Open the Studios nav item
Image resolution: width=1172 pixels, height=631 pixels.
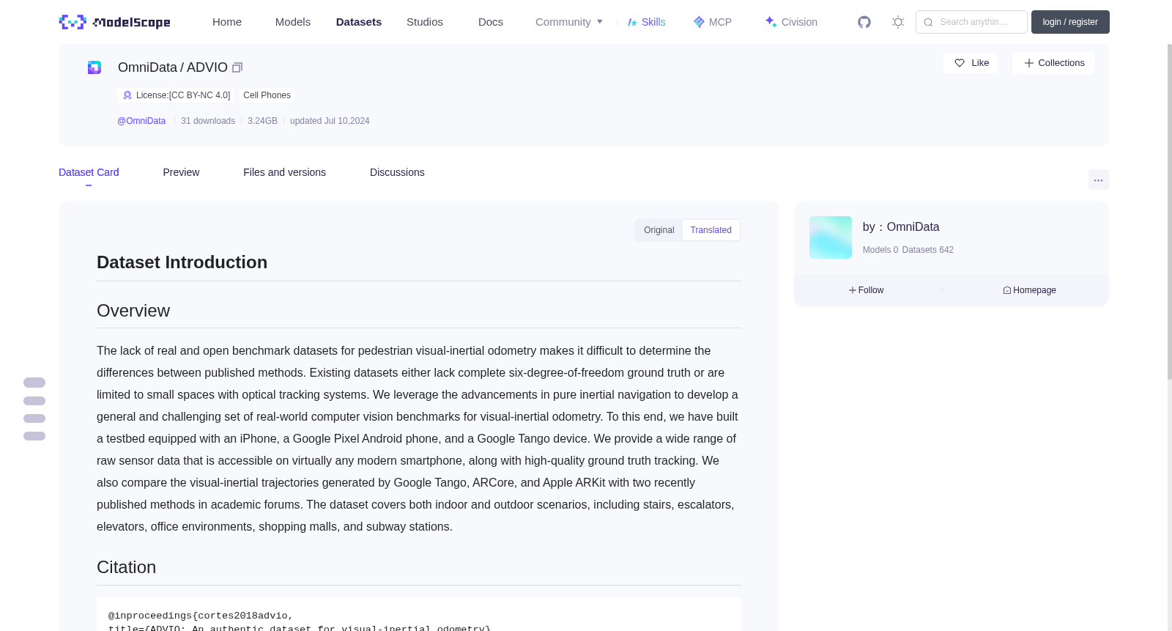(x=425, y=22)
